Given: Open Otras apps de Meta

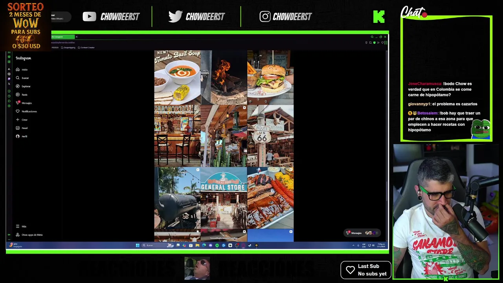Looking at the screenshot, I should click(x=29, y=235).
